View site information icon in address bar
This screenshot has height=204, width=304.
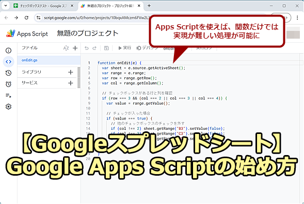(39, 18)
